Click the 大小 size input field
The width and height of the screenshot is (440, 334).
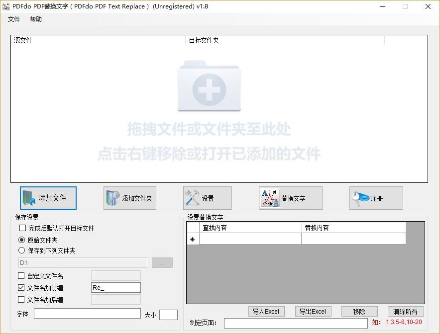tap(168, 315)
